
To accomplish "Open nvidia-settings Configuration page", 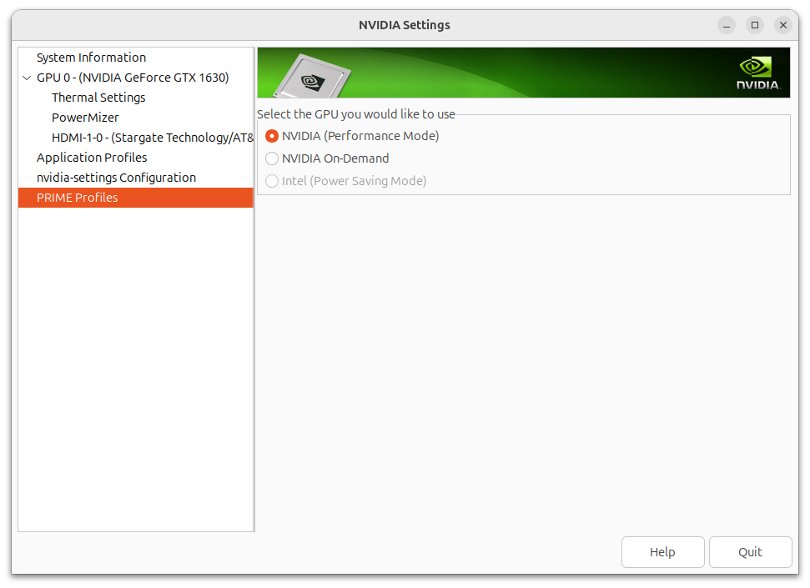I will pyautogui.click(x=136, y=178).
